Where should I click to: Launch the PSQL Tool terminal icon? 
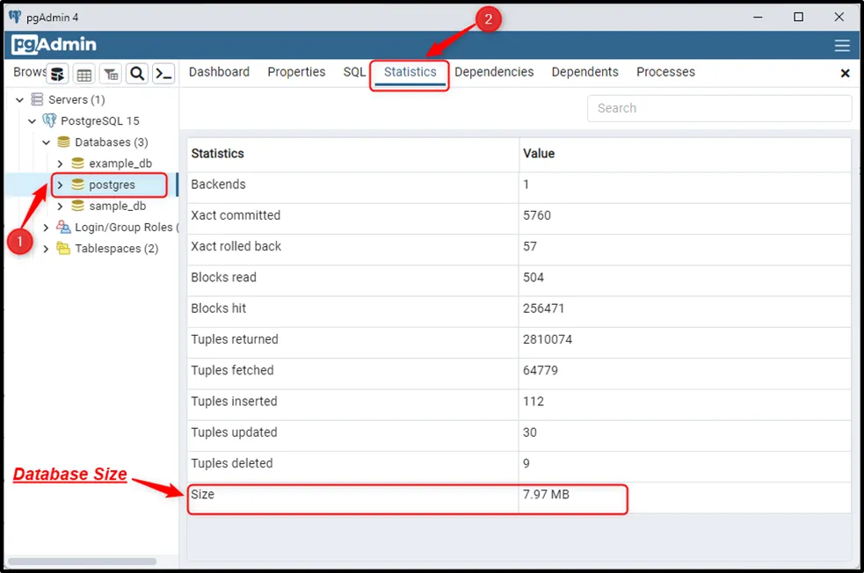pos(163,74)
